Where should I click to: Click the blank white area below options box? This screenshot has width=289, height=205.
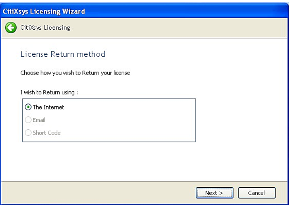144,162
